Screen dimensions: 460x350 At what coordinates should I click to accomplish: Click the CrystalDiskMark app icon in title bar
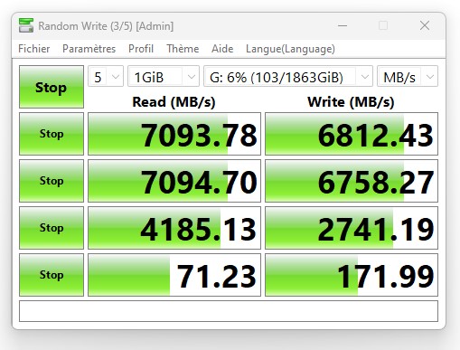pos(26,25)
